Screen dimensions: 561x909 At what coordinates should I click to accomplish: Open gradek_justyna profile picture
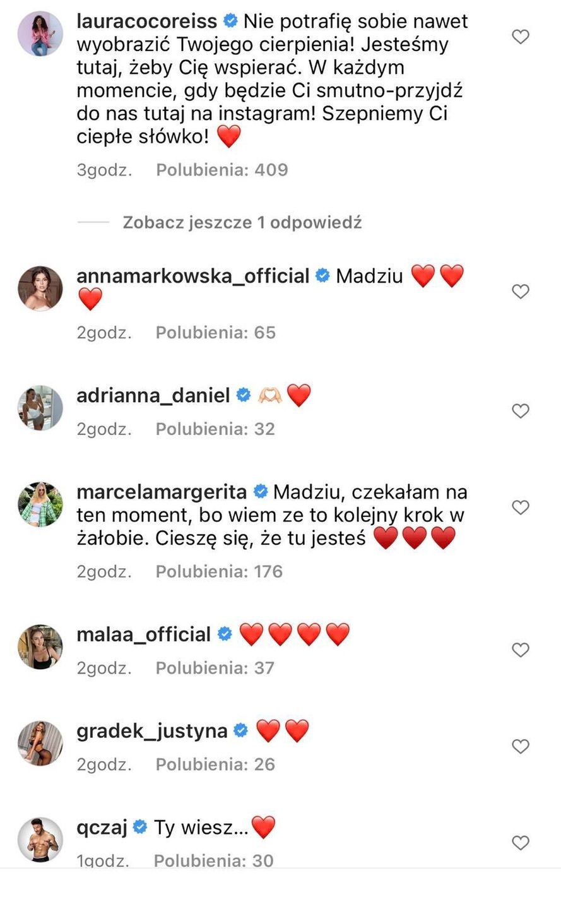pyautogui.click(x=40, y=744)
